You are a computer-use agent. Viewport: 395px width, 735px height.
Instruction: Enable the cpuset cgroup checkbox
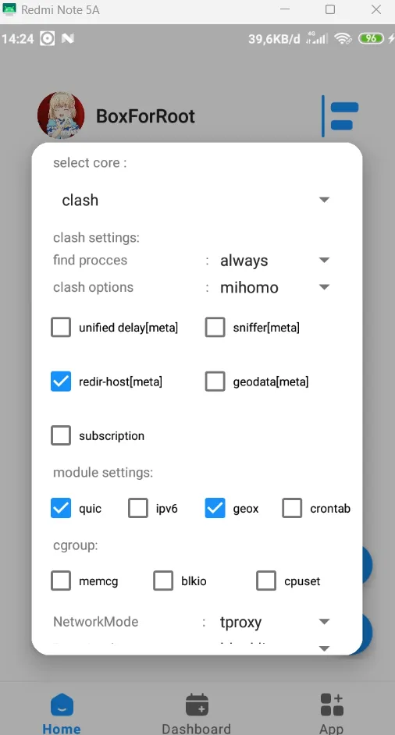[266, 581]
